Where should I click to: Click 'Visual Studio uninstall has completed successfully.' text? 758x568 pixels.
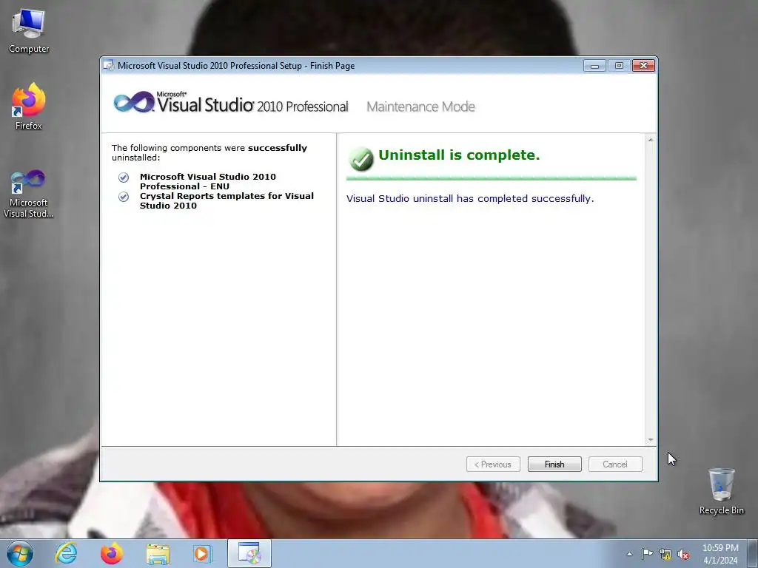tap(470, 198)
